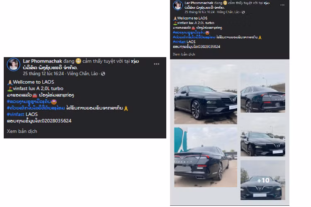Click the 'Viêng Chăn, Lào' location in the text-only post

[x=83, y=73]
